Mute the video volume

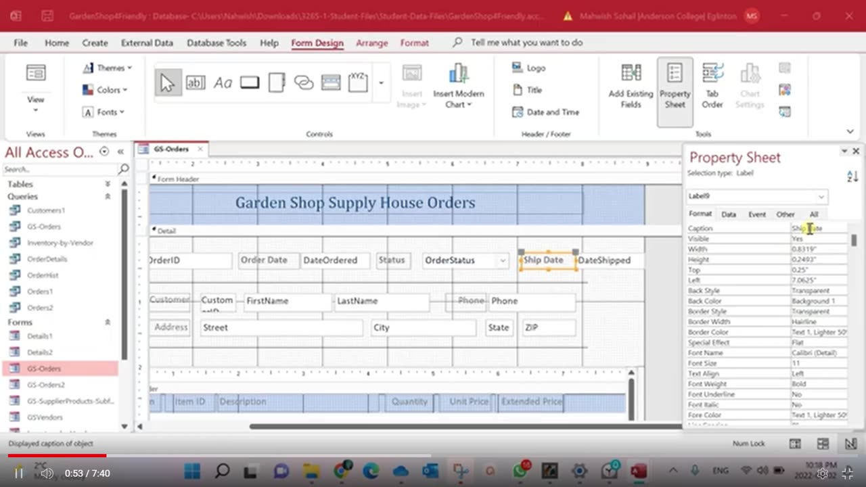46,473
